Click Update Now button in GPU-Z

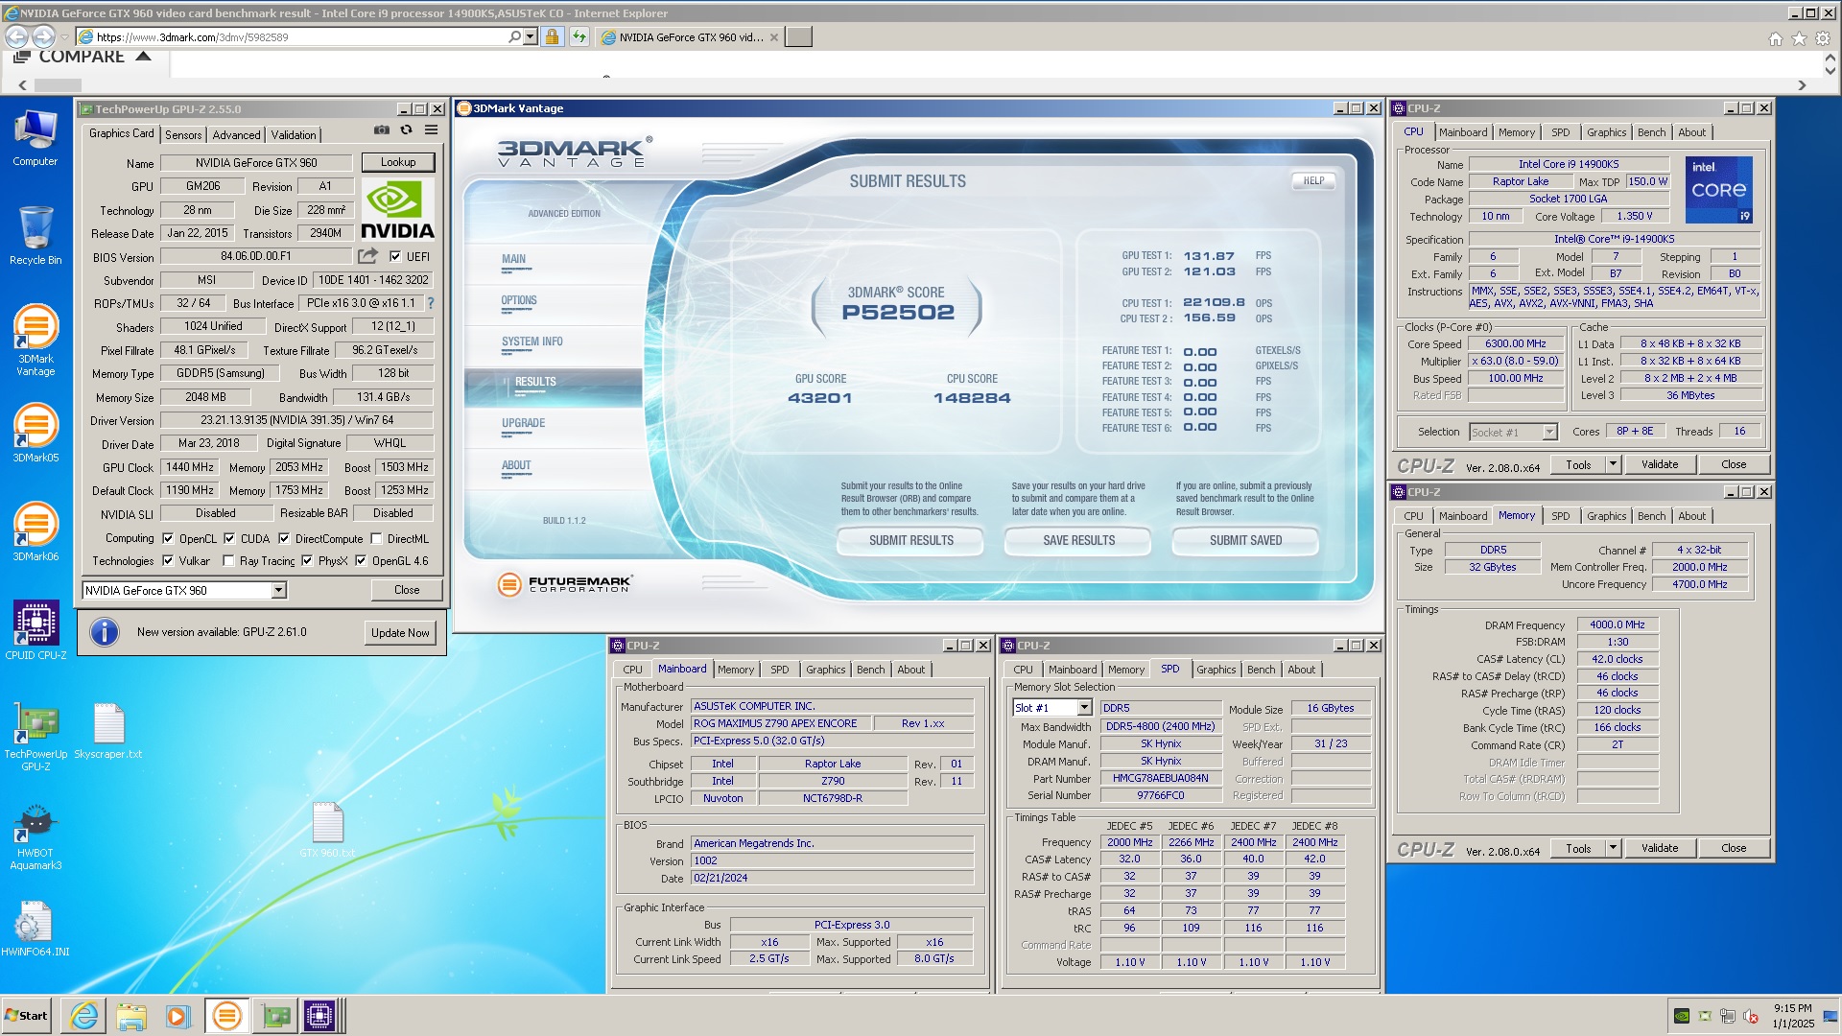point(400,632)
